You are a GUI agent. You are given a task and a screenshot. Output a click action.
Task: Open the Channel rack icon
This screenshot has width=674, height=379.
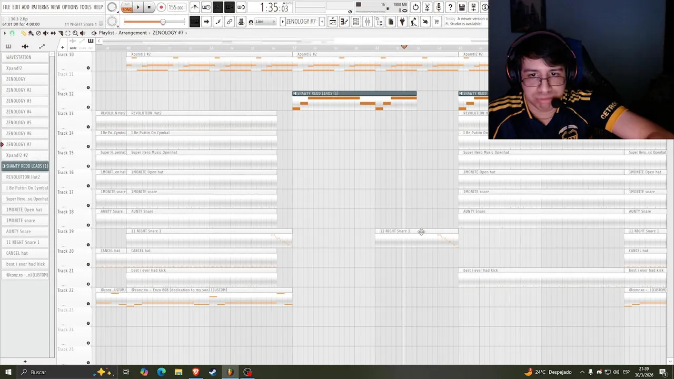coord(356,22)
